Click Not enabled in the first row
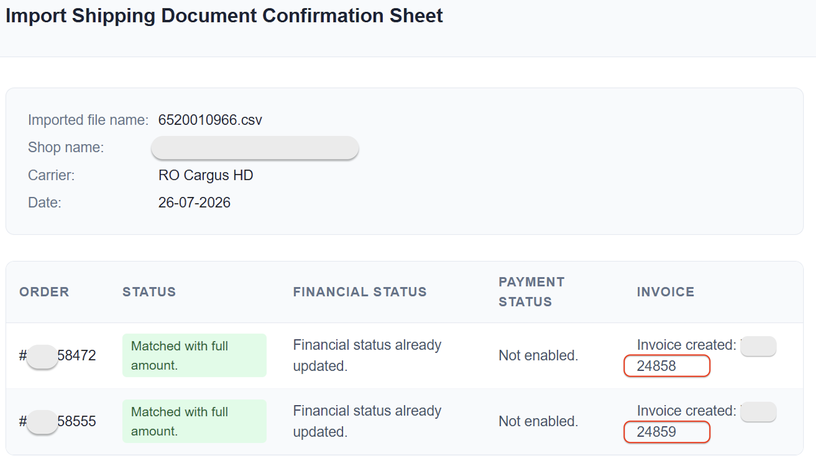This screenshot has height=469, width=816. [538, 356]
